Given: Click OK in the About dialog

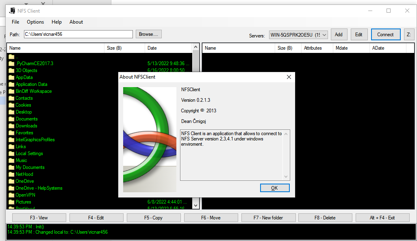Looking at the screenshot, I should point(275,188).
